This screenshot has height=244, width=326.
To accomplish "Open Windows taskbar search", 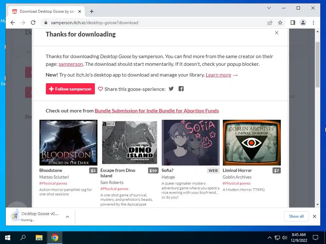I will click(x=23, y=238).
